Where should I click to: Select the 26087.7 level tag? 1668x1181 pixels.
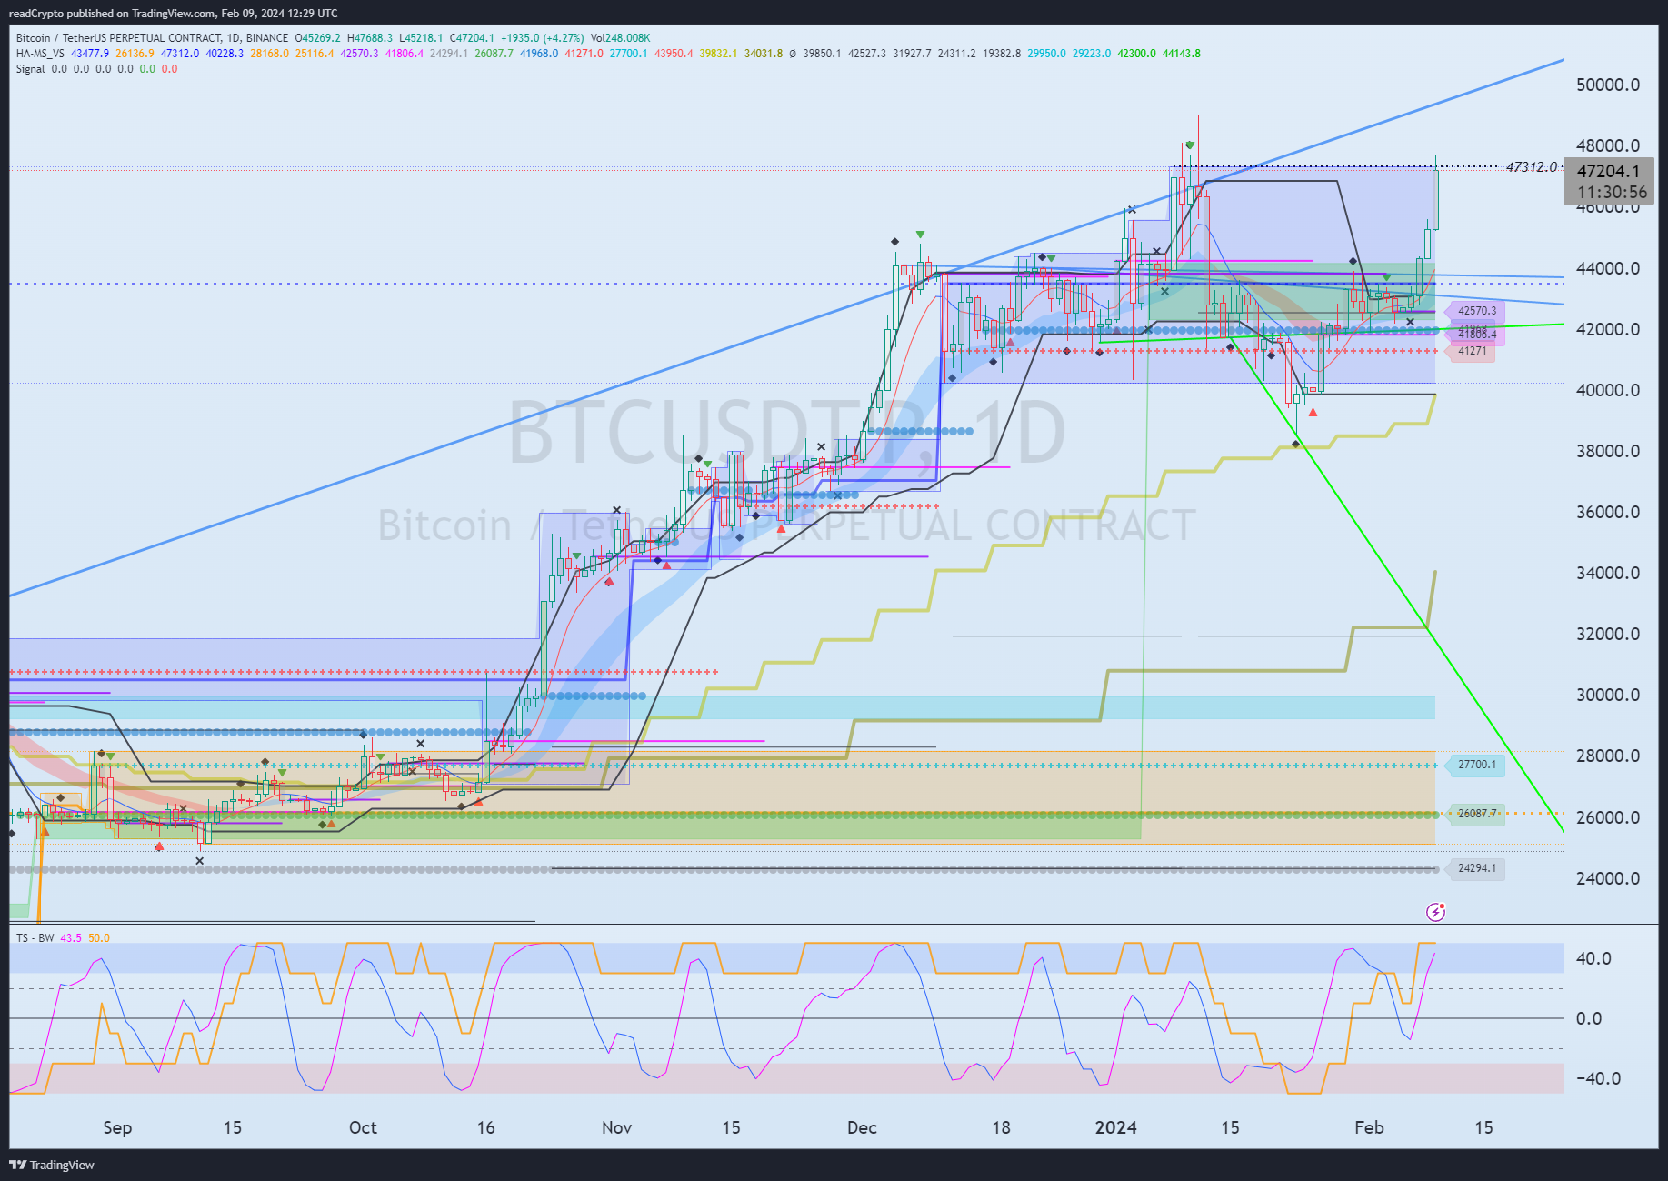tap(1476, 814)
